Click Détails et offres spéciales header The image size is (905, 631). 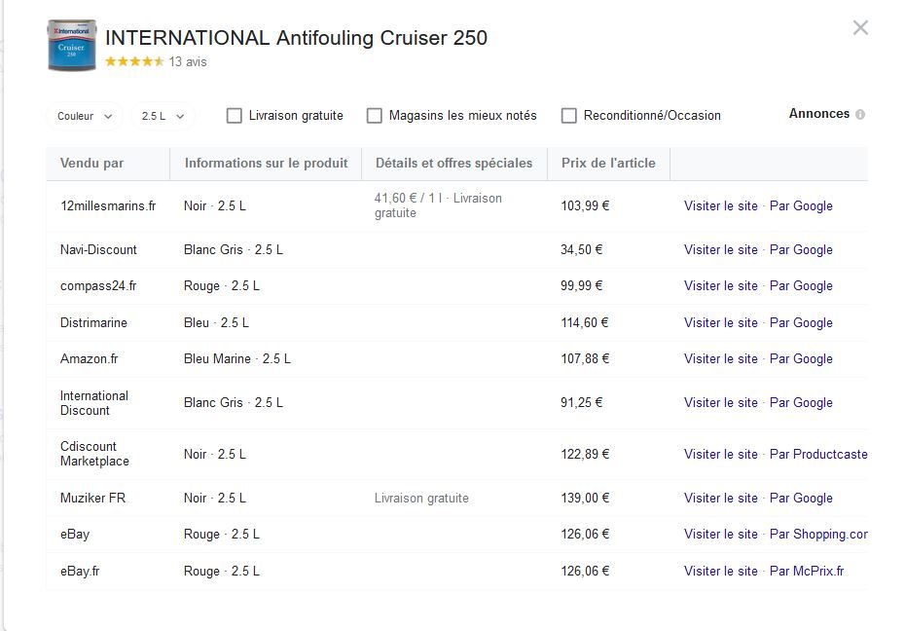pos(453,163)
